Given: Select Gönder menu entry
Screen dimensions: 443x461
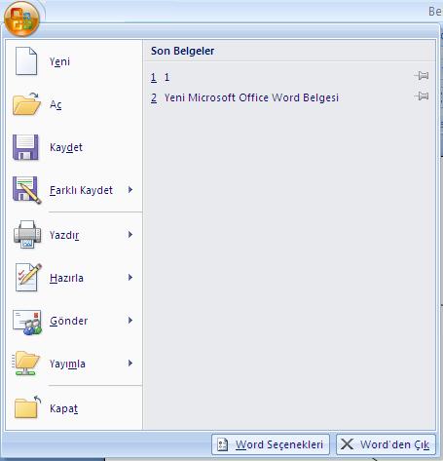Looking at the screenshot, I should tap(74, 321).
